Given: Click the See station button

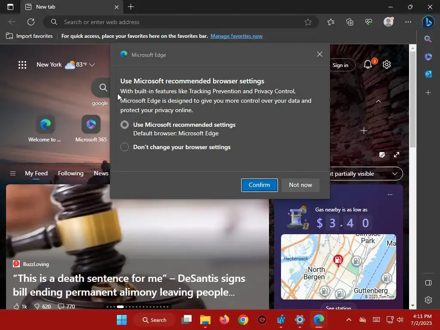Looking at the screenshot, I should pyautogui.click(x=339, y=307).
